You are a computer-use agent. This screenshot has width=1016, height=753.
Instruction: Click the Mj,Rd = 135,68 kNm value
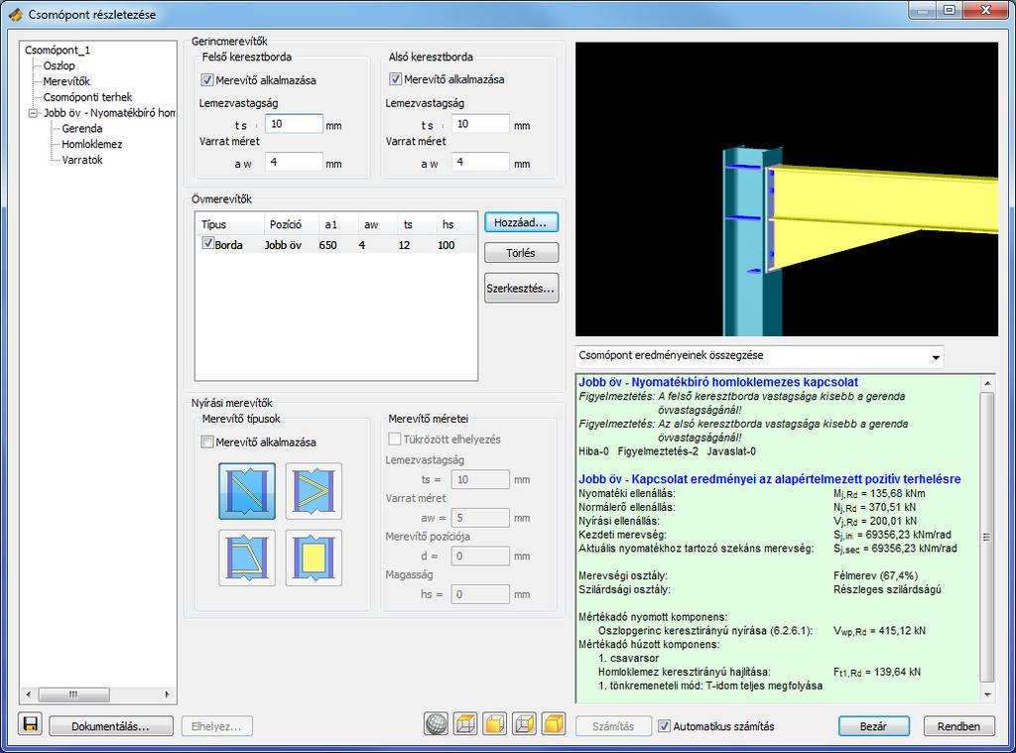879,494
